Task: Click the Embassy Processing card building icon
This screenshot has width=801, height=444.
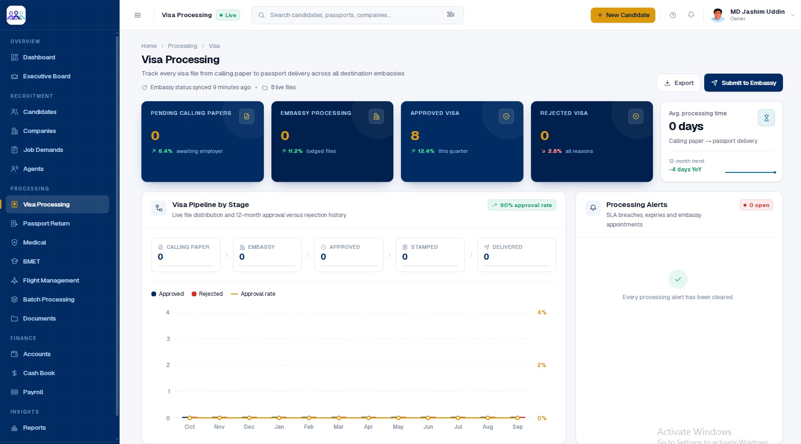Action: coord(376,116)
